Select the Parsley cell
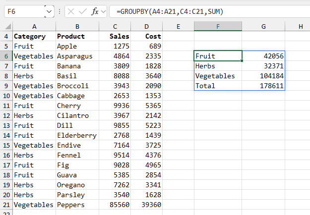 pos(77,195)
